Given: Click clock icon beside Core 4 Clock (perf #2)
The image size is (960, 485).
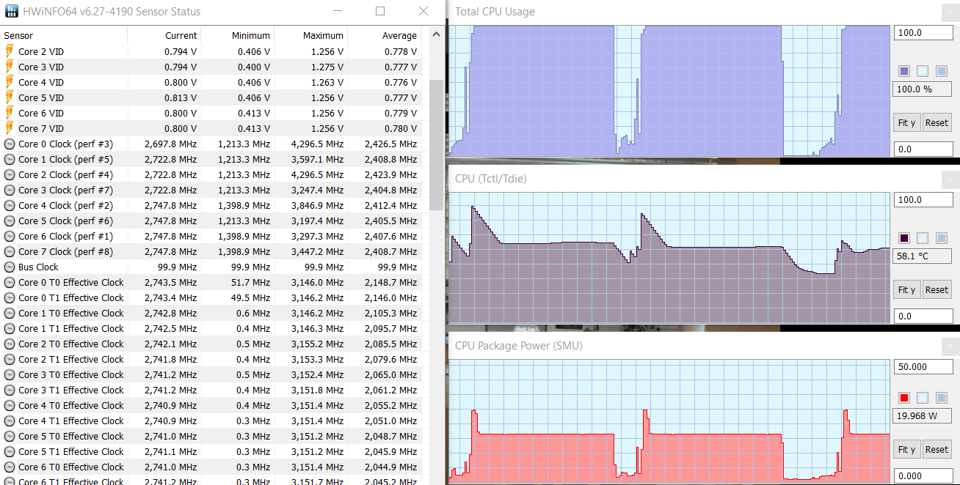Looking at the screenshot, I should pos(10,205).
